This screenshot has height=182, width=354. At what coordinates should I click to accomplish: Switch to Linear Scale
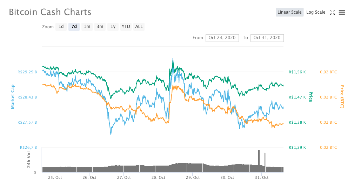(290, 12)
